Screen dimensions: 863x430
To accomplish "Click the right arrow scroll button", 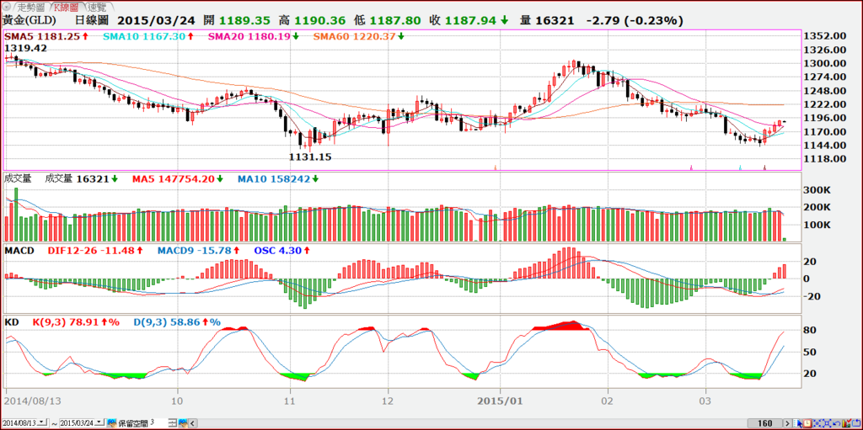I will tap(788, 423).
